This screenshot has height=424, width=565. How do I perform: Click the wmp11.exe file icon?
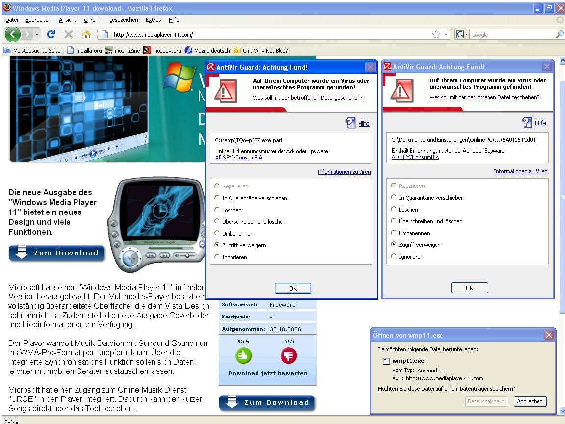pos(386,361)
